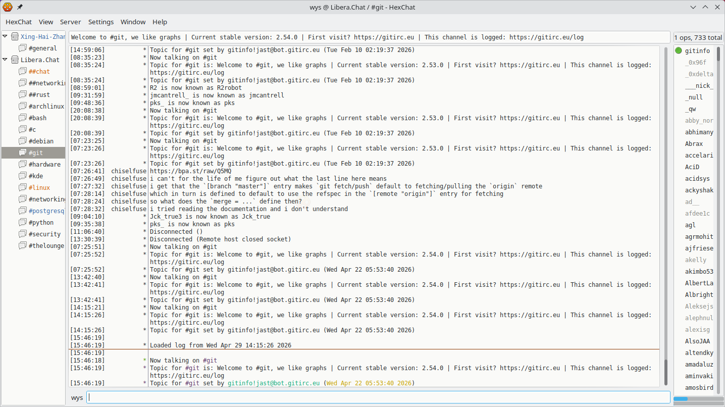Click the HexChat app icon in title bar
Image resolution: width=725 pixels, height=407 pixels.
point(8,7)
